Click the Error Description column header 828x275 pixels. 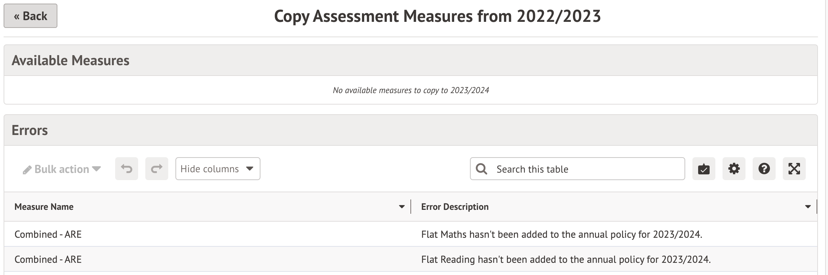tap(455, 207)
